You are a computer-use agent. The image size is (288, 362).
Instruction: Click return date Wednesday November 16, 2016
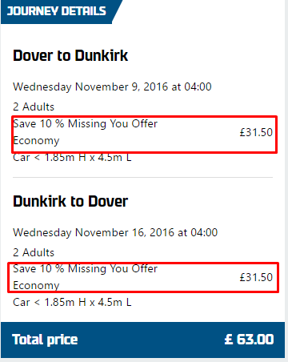(94, 232)
